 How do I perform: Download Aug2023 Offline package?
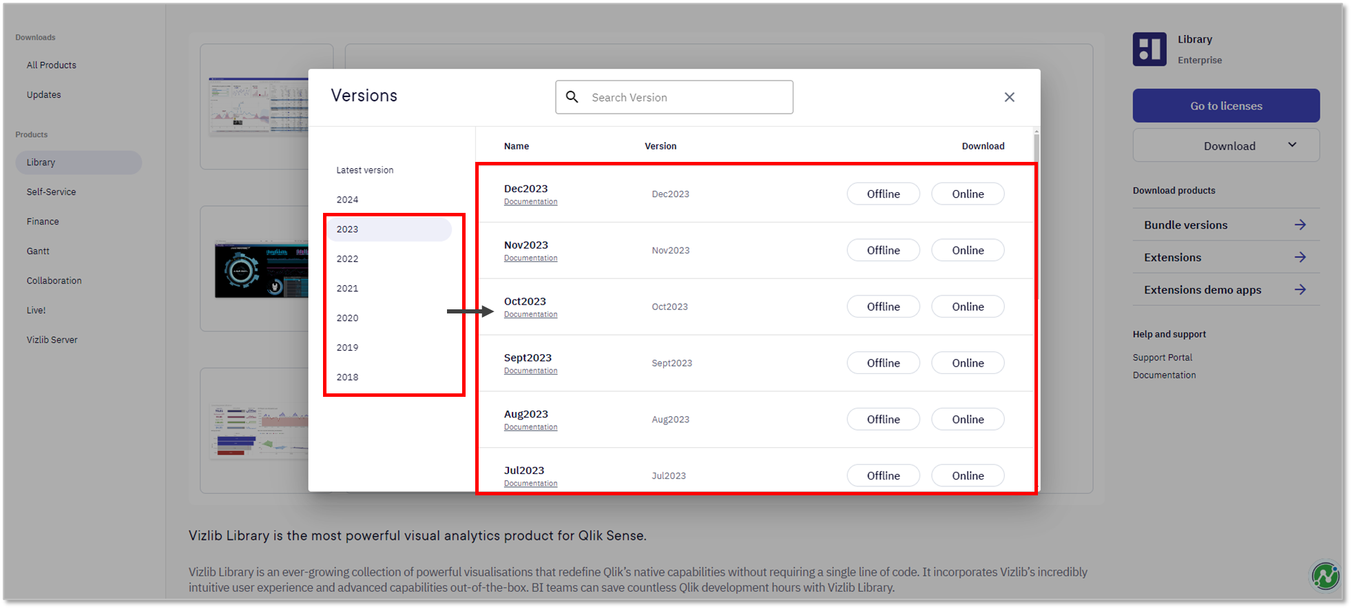tap(883, 420)
